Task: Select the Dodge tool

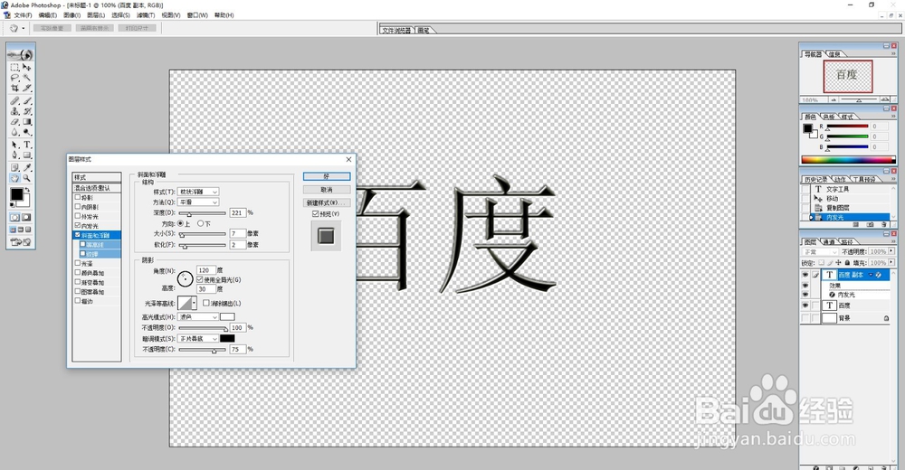Action: pyautogui.click(x=26, y=133)
